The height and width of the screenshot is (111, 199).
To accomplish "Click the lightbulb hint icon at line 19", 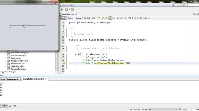I will (x=64, y=63).
